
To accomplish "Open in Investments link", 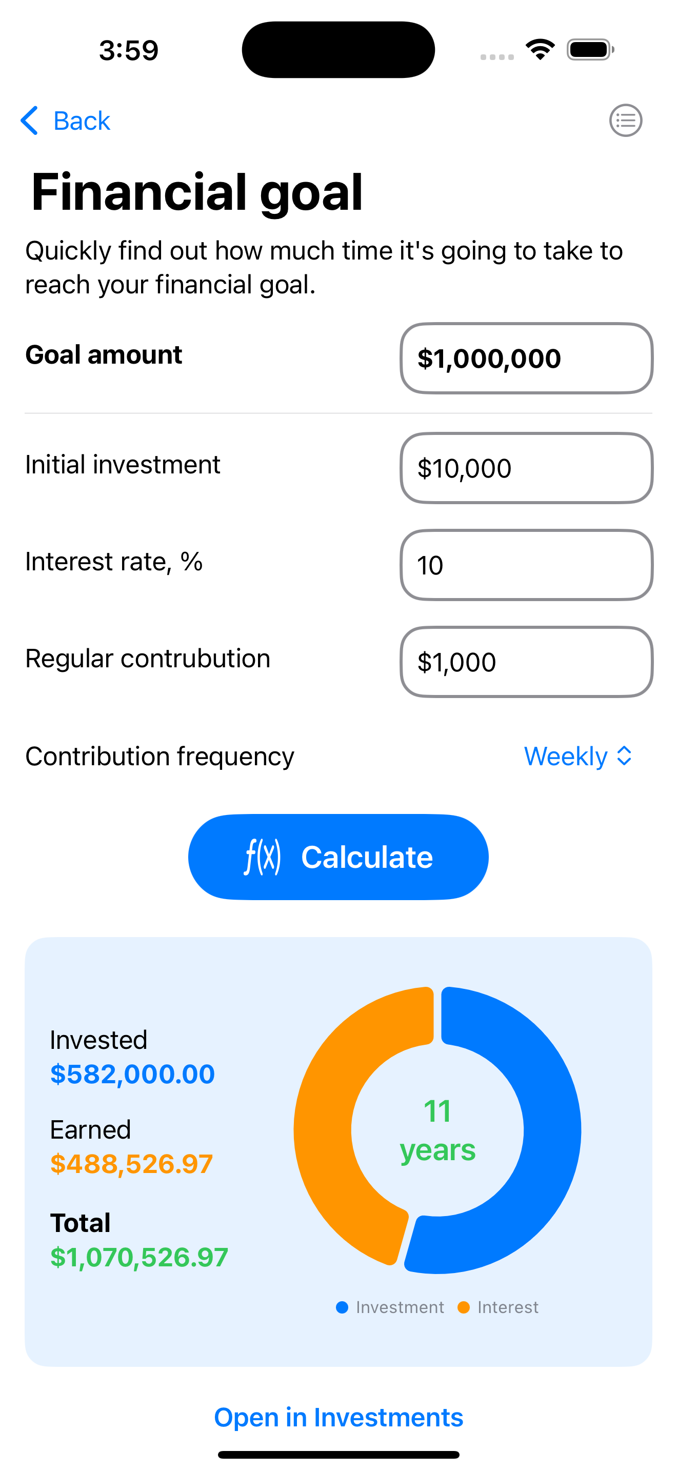I will pos(339,1417).
